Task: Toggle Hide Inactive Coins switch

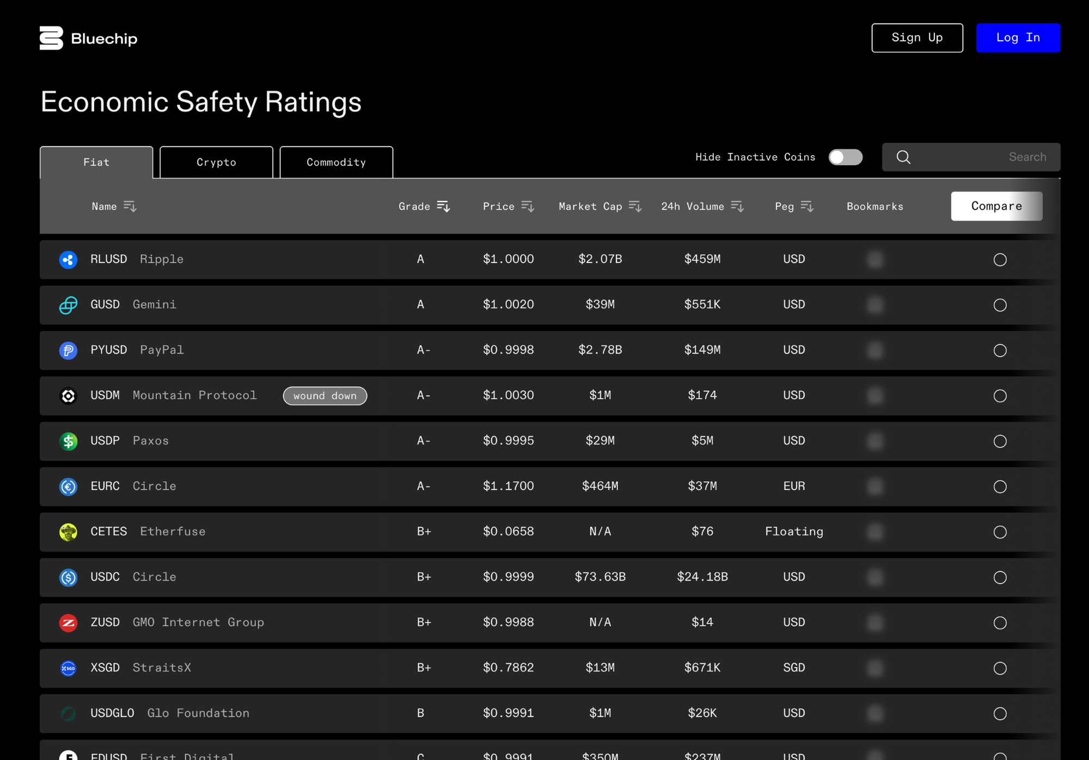Action: click(x=846, y=157)
